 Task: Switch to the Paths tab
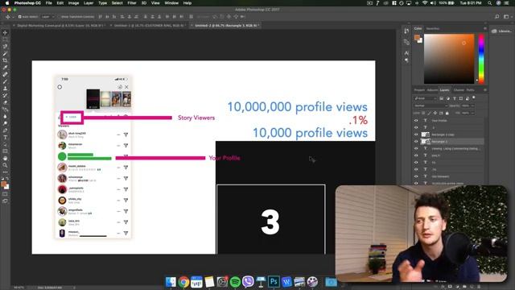(x=470, y=89)
